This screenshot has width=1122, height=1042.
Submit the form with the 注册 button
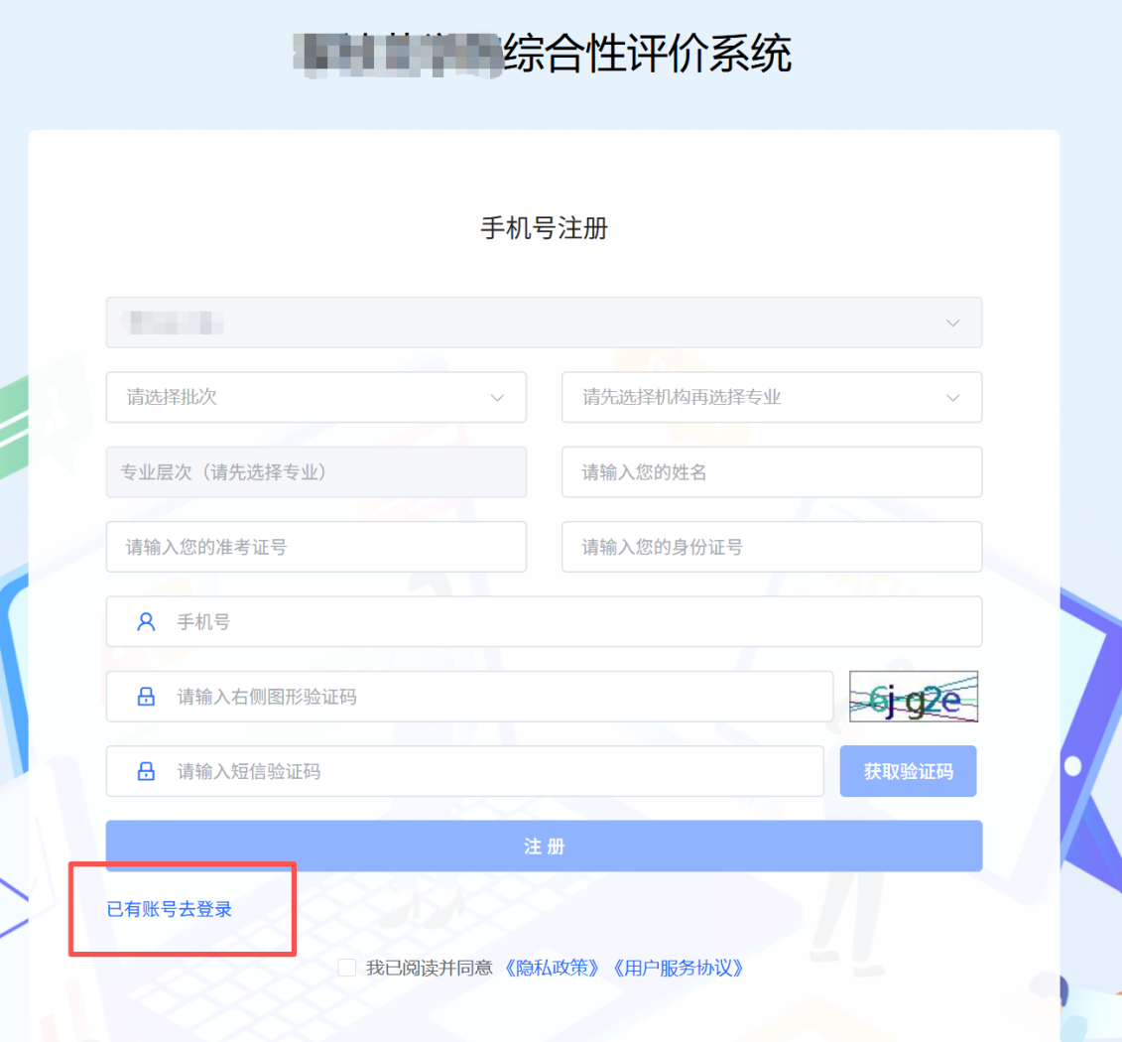pyautogui.click(x=544, y=847)
